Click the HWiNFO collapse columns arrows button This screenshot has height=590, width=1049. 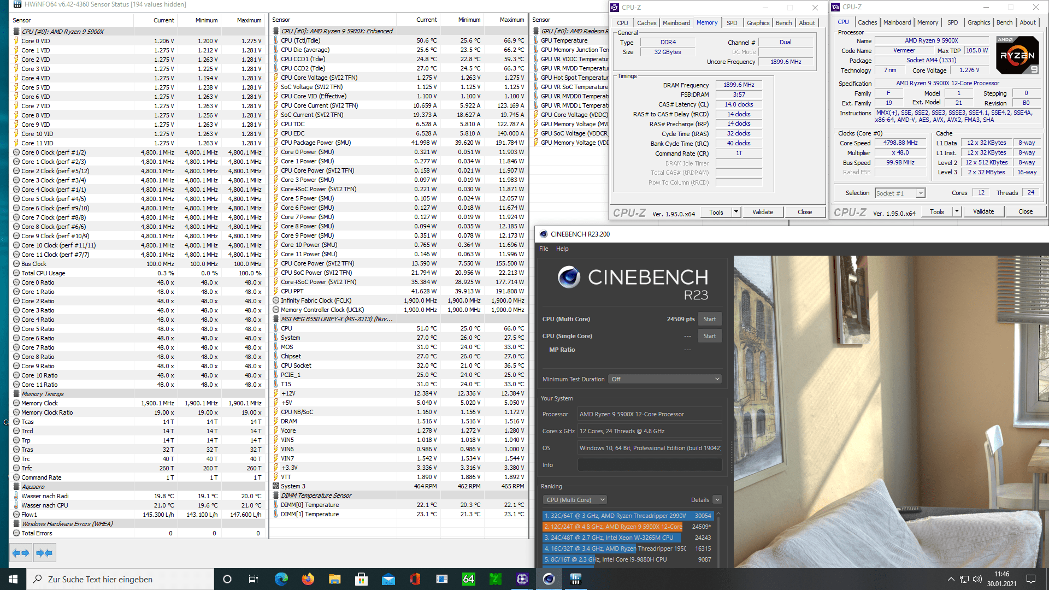tap(44, 553)
